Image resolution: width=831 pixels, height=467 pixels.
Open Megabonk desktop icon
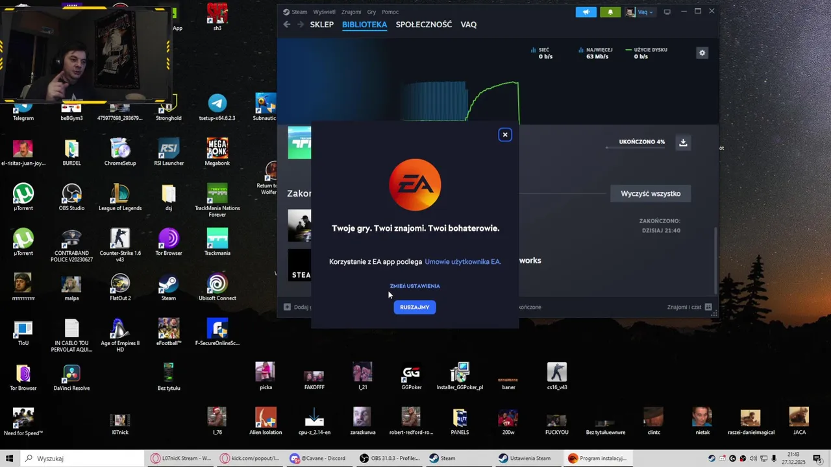[x=217, y=152]
